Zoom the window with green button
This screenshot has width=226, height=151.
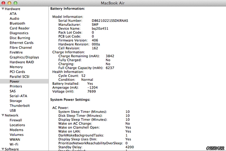click(x=16, y=3)
